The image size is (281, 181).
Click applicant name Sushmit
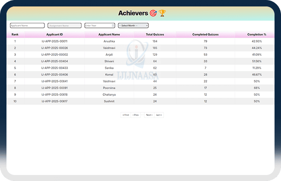[x=109, y=101]
